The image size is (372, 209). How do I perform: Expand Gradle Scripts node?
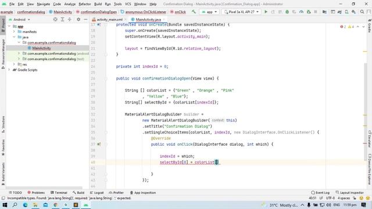[x=9, y=70]
